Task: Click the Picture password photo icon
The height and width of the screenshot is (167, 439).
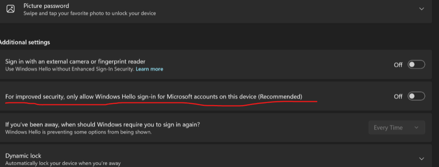Action: (11, 9)
